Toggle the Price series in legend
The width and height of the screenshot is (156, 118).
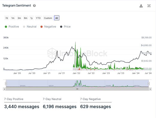coord(65,27)
